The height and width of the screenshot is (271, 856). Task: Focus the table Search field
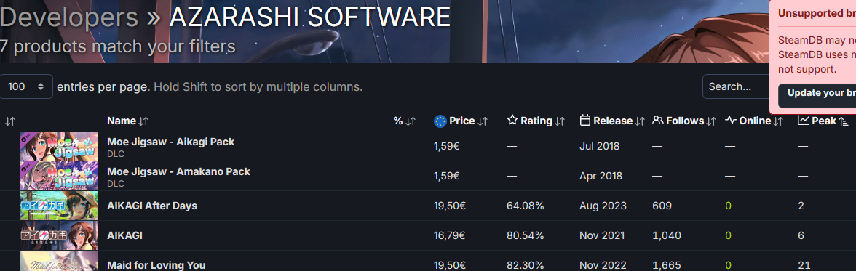(736, 86)
